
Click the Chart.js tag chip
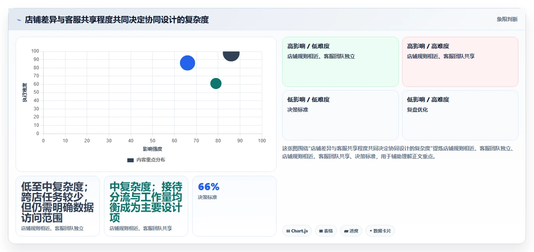pos(297,231)
